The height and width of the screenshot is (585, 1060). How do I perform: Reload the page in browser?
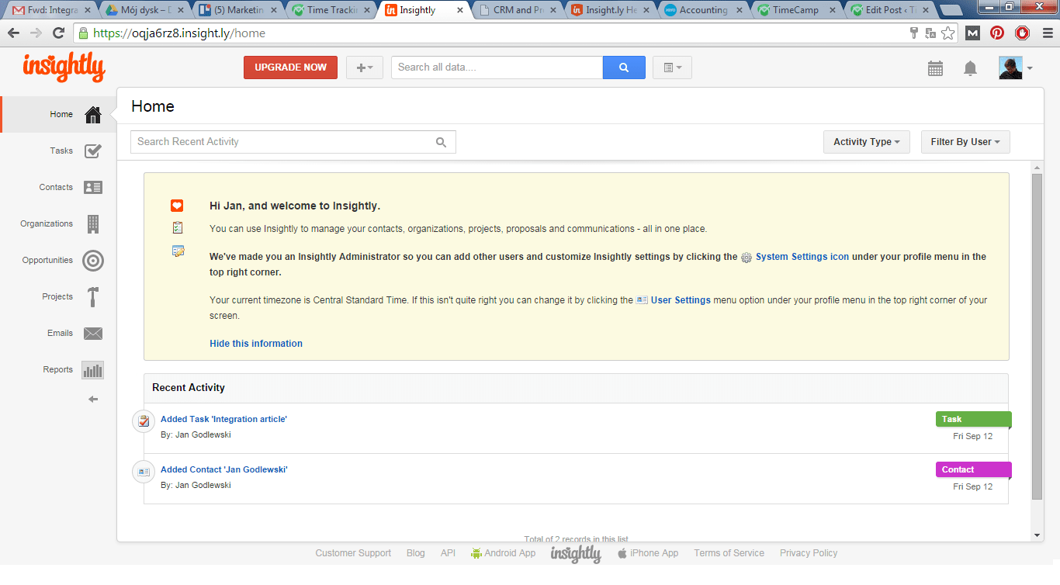click(x=58, y=33)
